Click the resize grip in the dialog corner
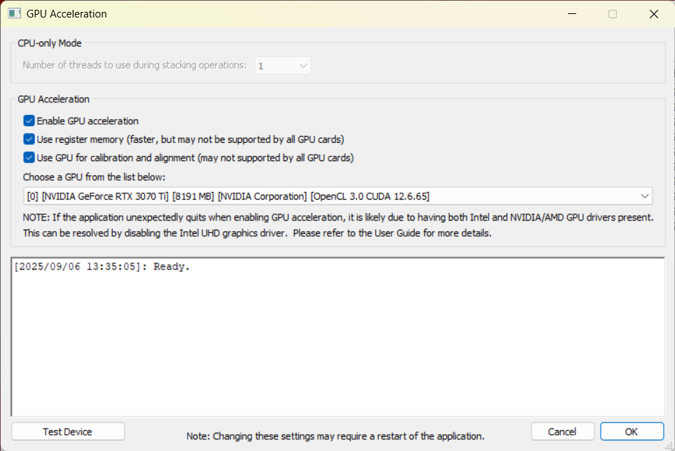675x451 pixels. (x=670, y=446)
